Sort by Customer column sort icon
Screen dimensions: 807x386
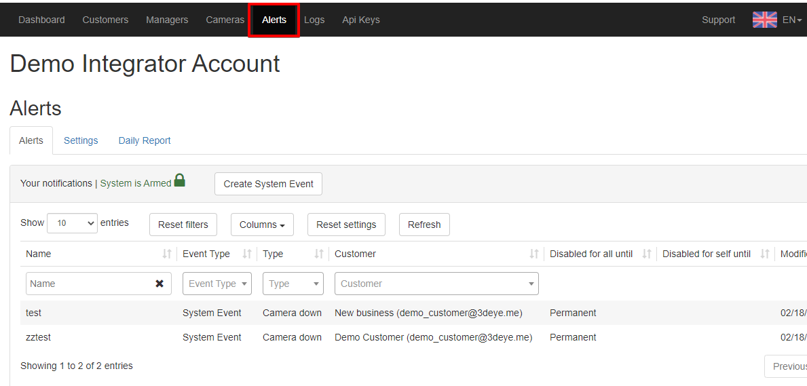pos(534,254)
